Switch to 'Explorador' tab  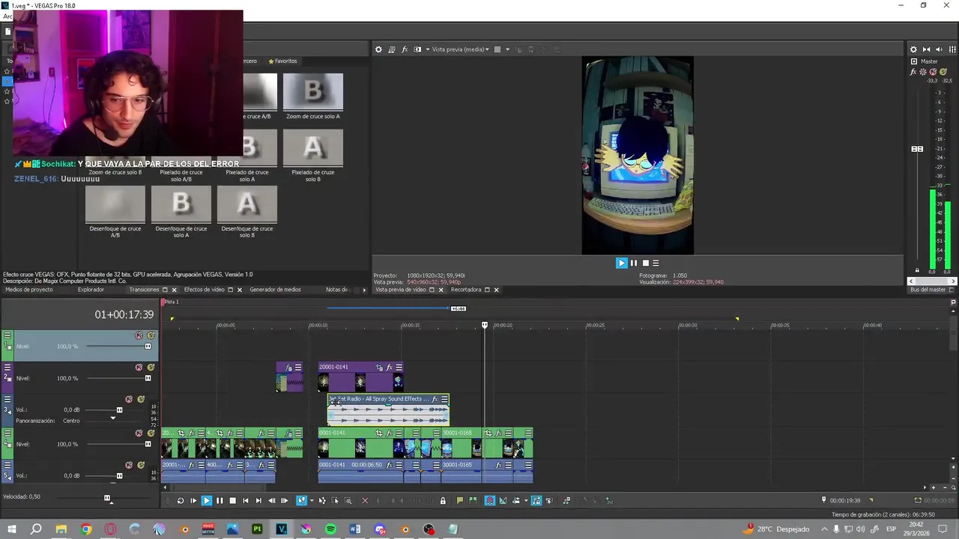91,290
